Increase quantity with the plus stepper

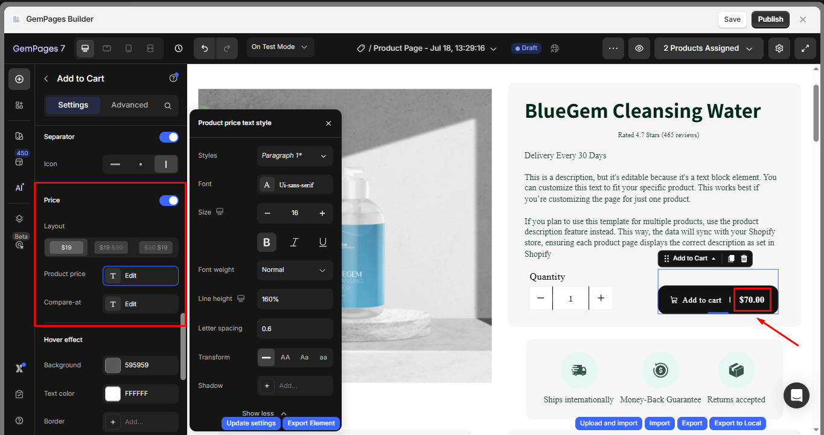click(x=601, y=298)
